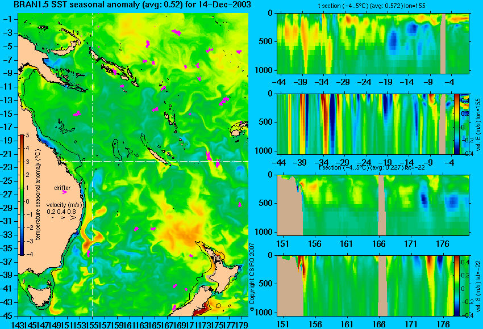Click the temperature anomaly color bar
The width and height of the screenshot is (483, 329).
point(22,195)
